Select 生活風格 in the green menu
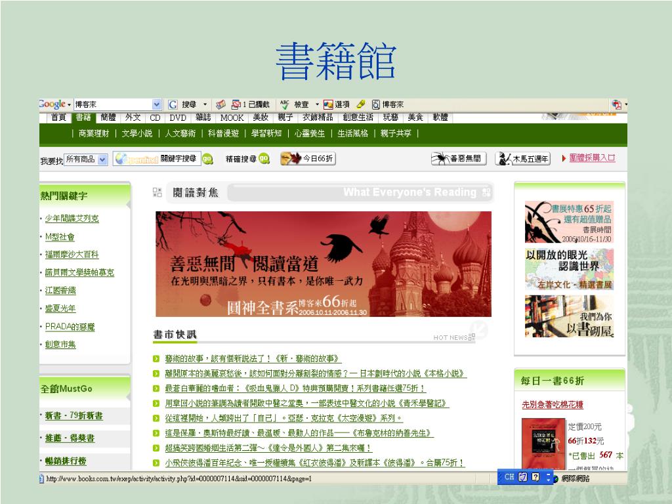The image size is (672, 504). click(352, 133)
